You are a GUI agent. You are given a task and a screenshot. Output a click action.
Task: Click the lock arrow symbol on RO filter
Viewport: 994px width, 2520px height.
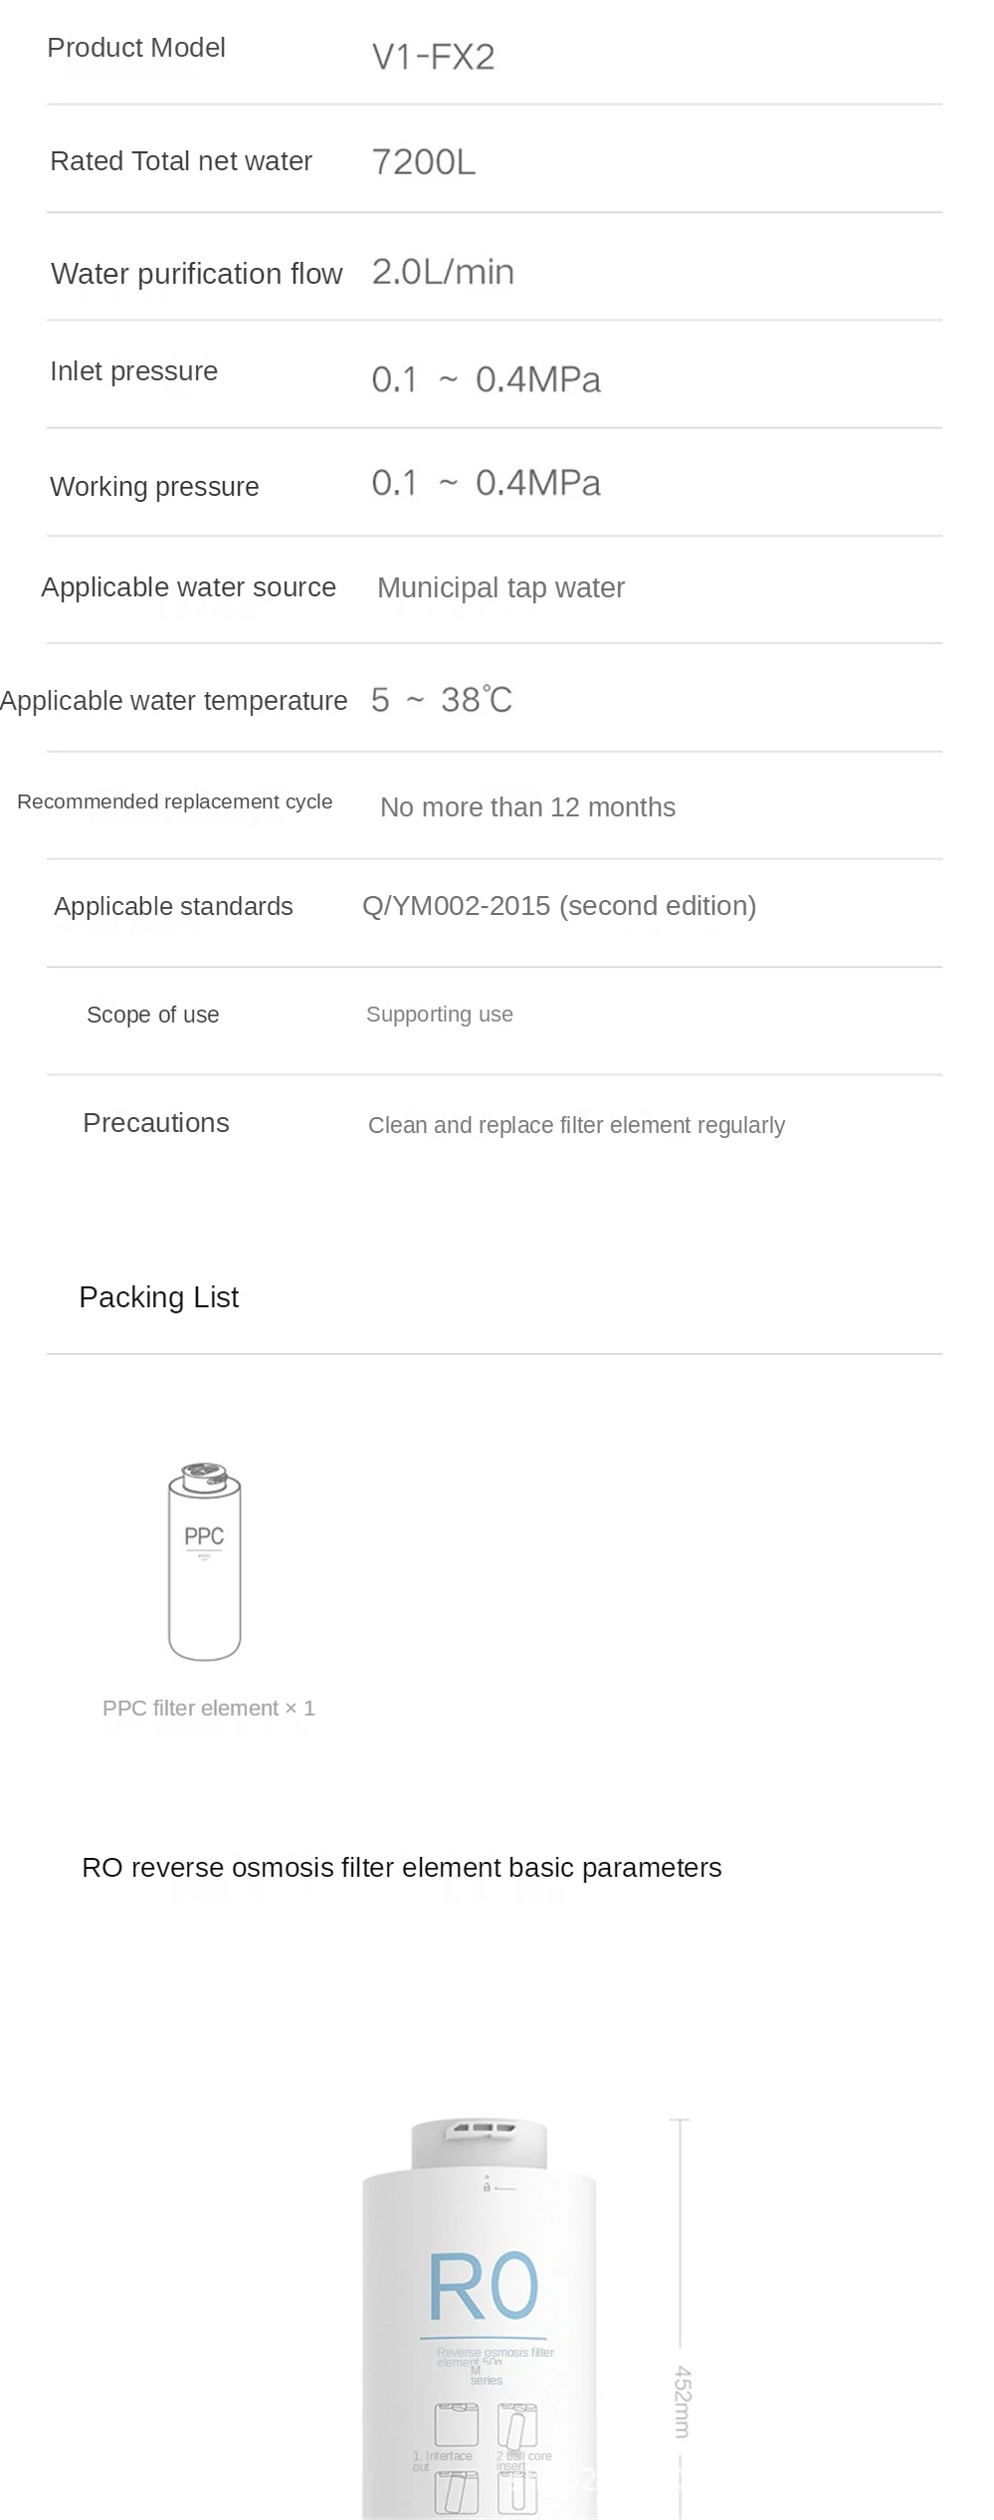coord(488,2187)
